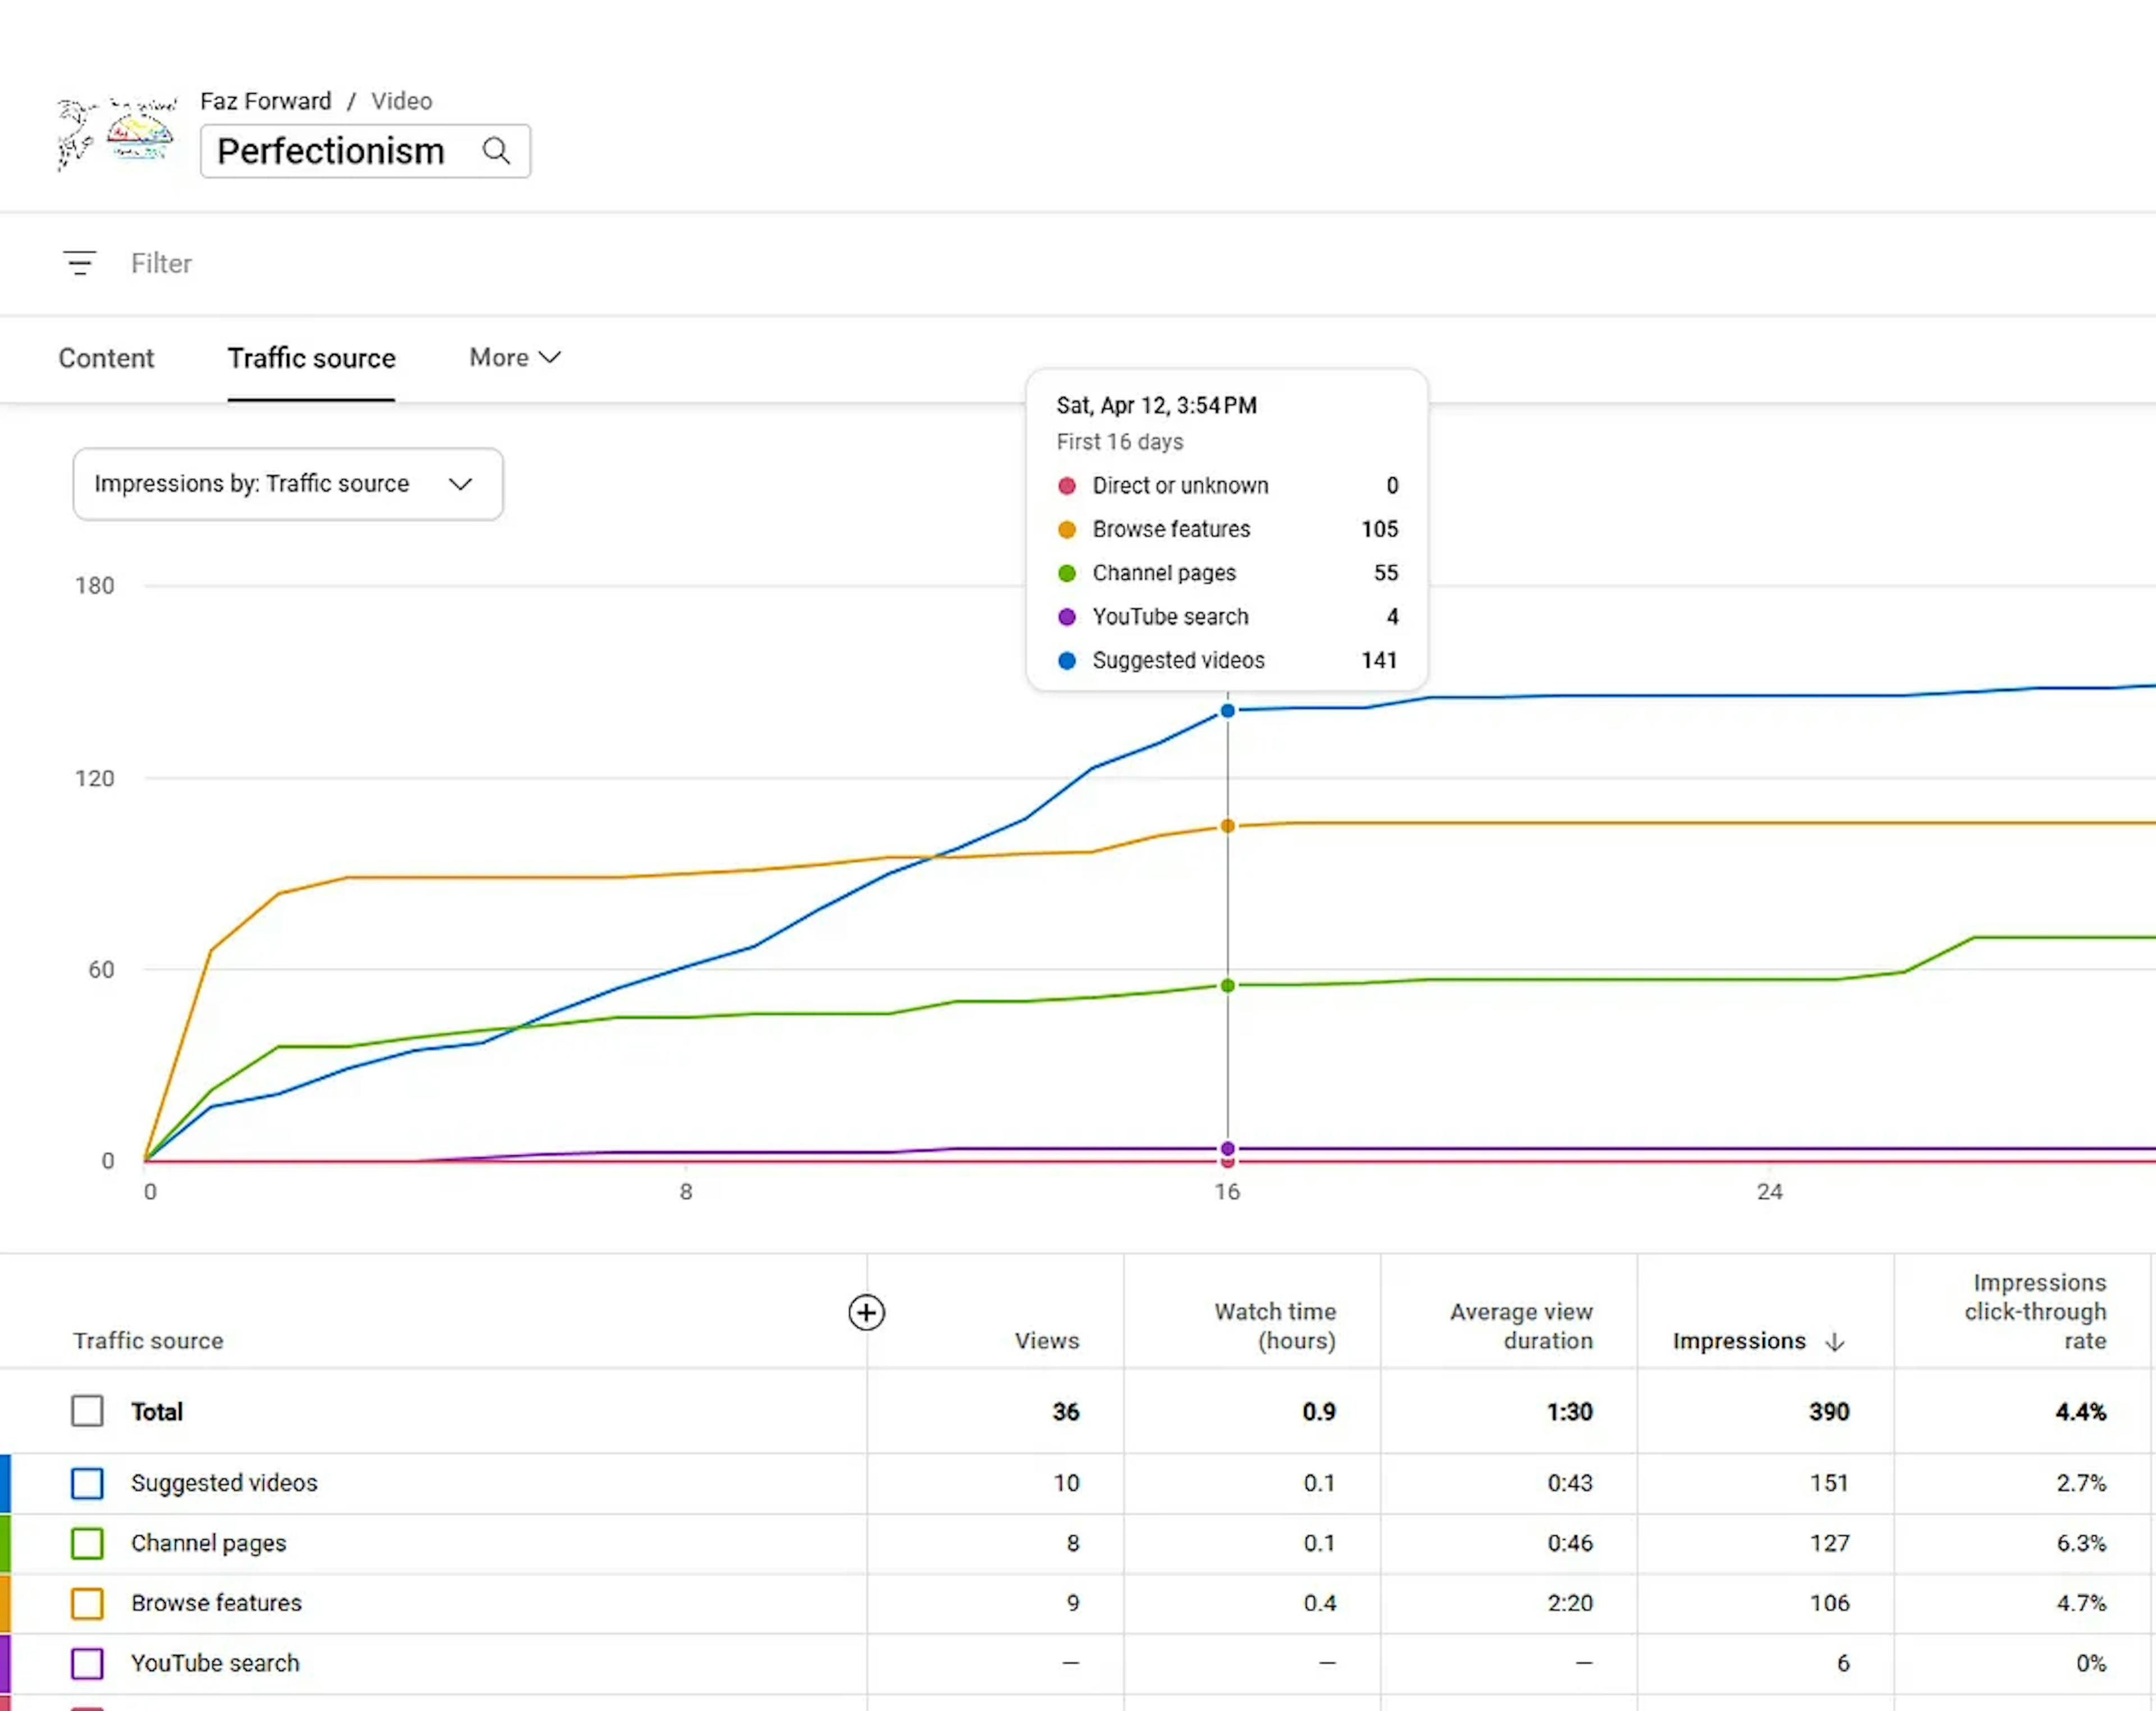2156x1711 pixels.
Task: Open the Perfectionism video selector
Action: click(x=365, y=151)
